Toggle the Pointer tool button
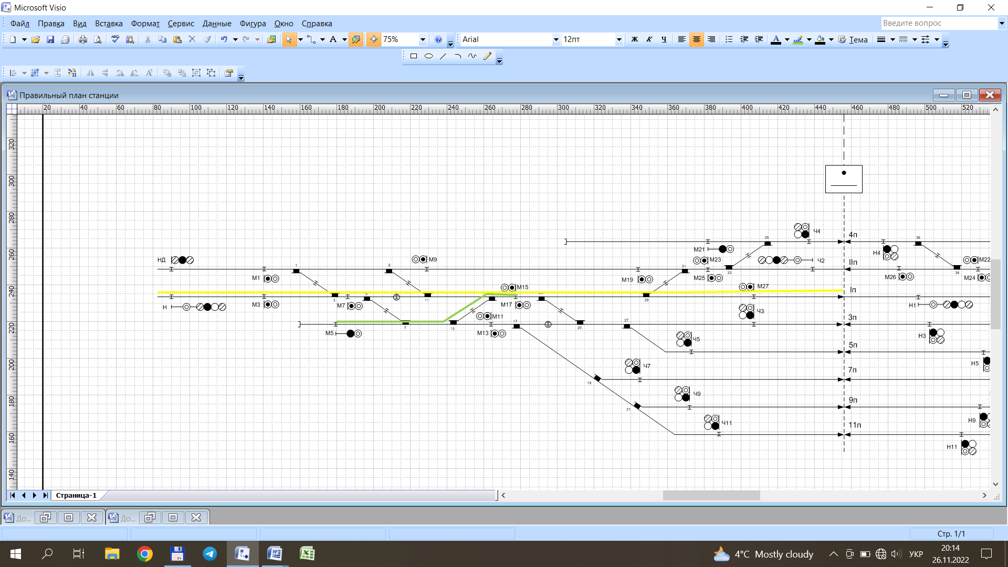This screenshot has width=1008, height=567. click(x=289, y=39)
